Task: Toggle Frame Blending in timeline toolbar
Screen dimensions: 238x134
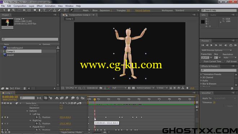Action: click(x=62, y=98)
